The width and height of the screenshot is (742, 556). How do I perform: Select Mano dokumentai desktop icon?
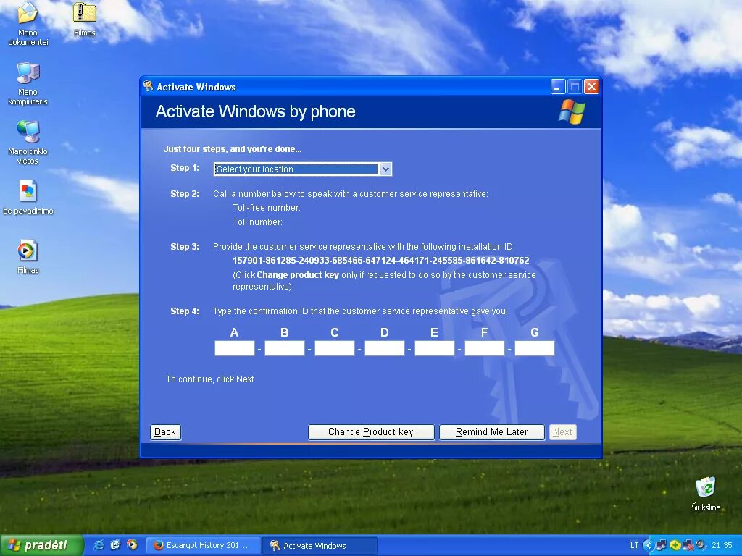click(28, 24)
